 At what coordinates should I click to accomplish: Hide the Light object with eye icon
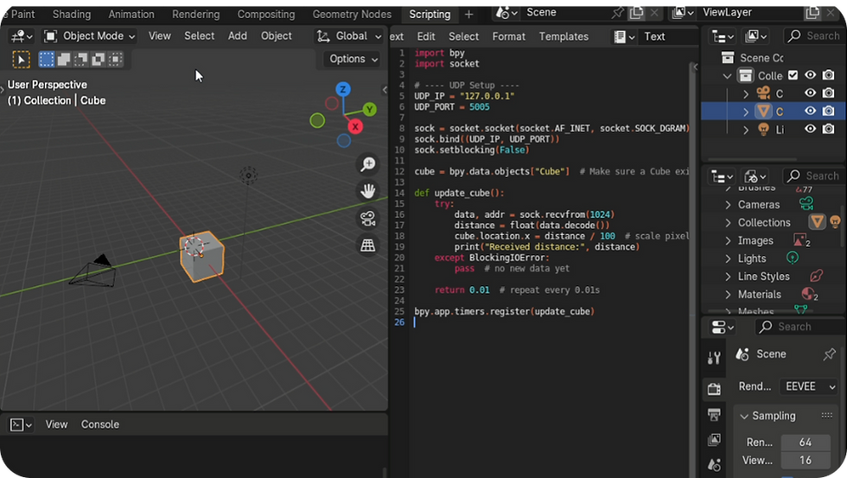pyautogui.click(x=810, y=129)
